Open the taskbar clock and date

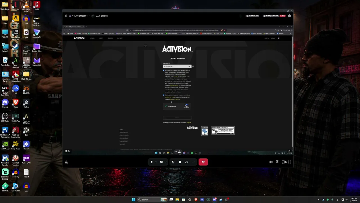pos(353,200)
